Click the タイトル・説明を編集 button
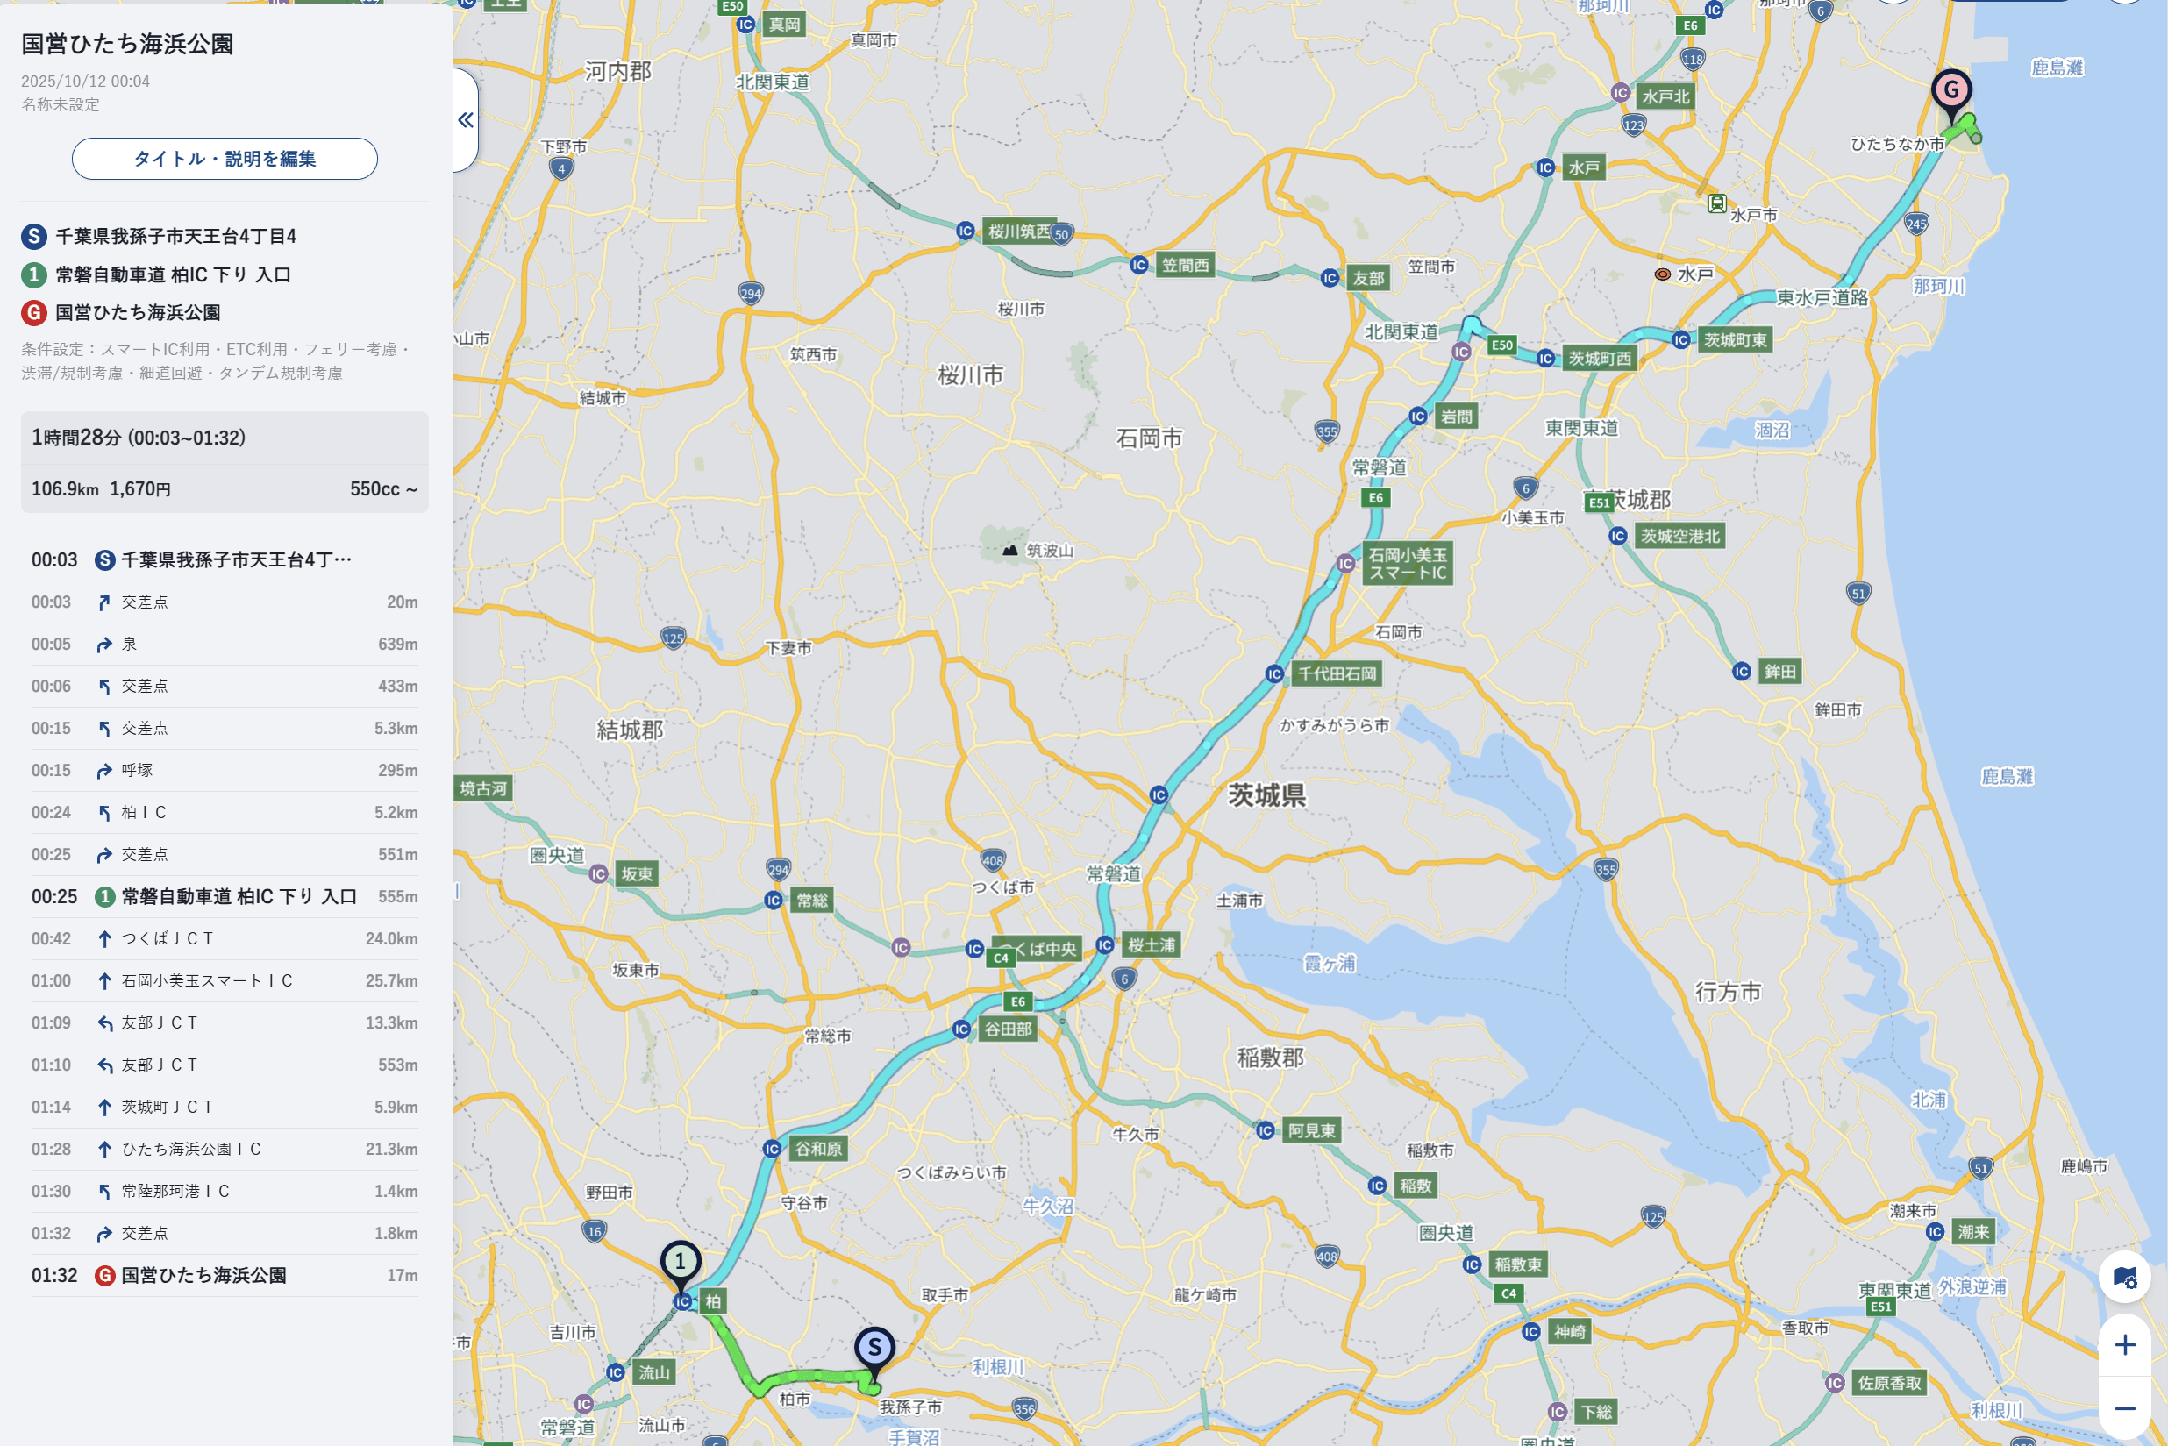This screenshot has height=1446, width=2168. (225, 159)
